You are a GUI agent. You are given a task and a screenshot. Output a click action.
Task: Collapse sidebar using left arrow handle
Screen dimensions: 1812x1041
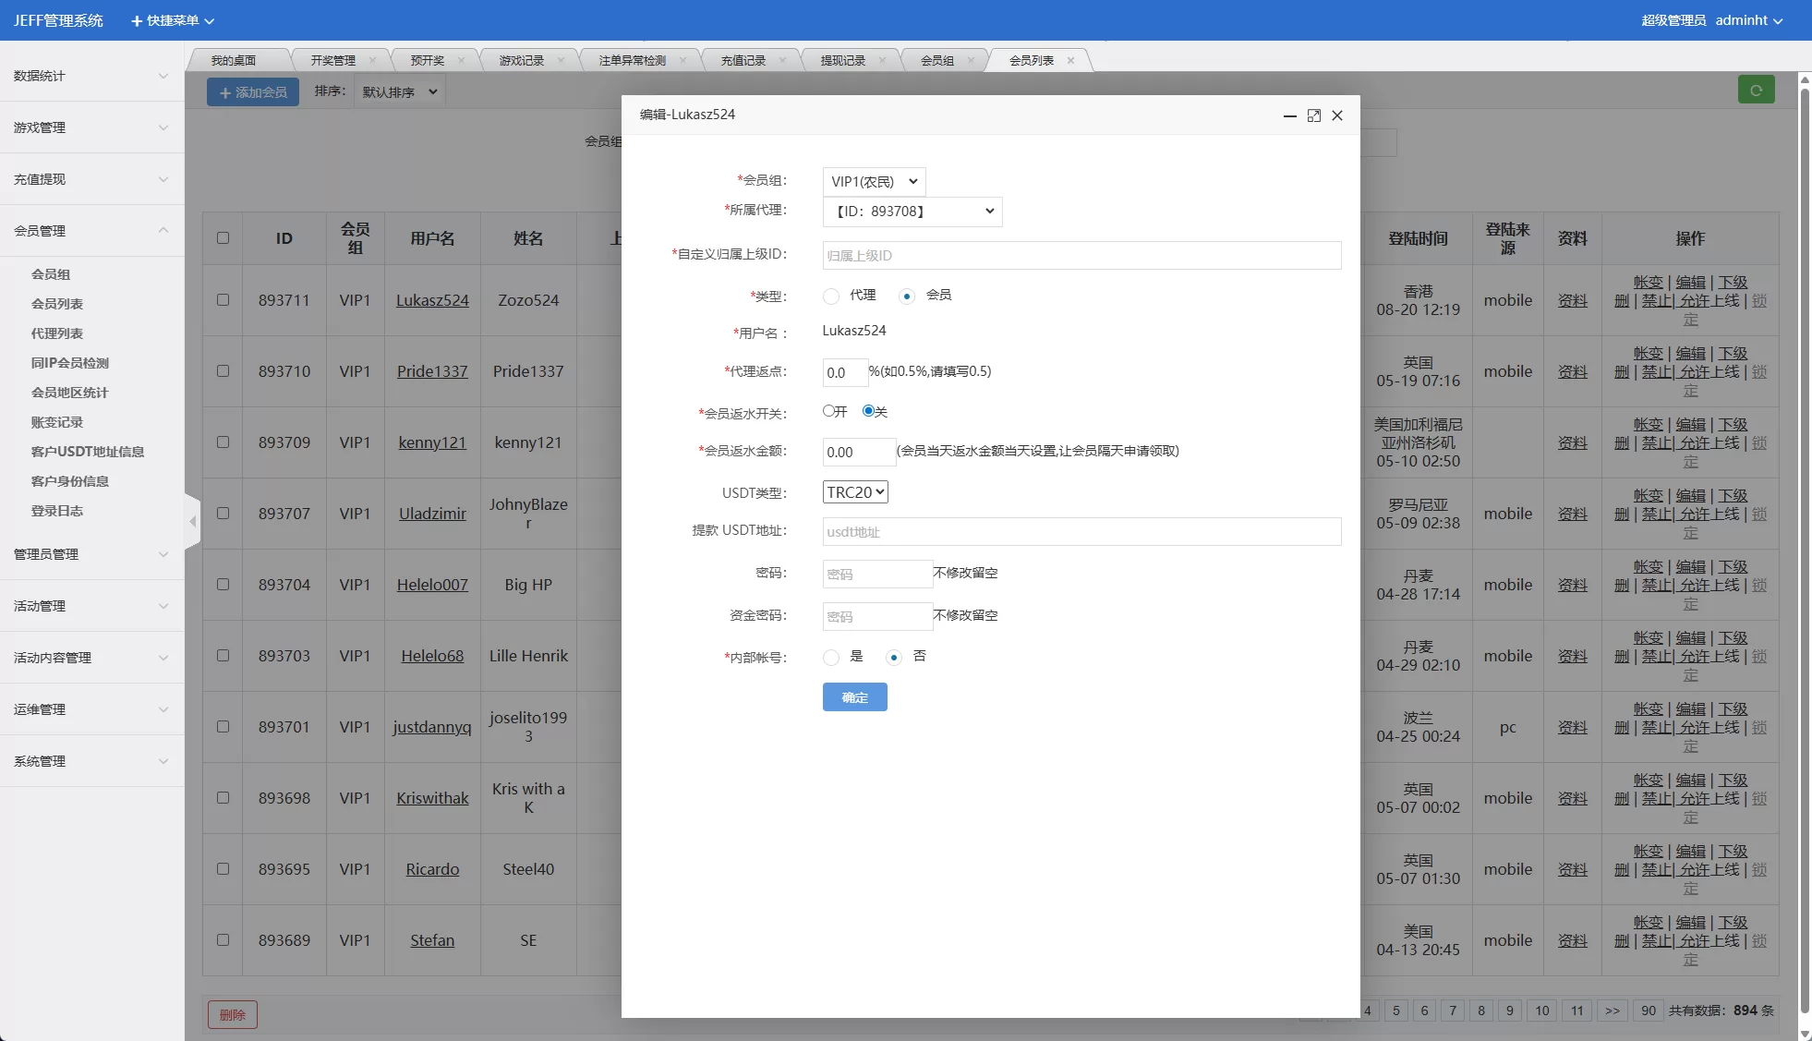(x=192, y=522)
